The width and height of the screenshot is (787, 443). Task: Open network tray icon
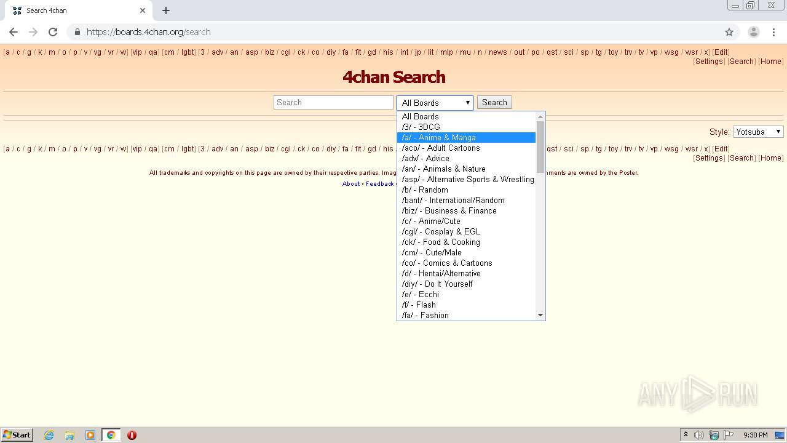714,435
